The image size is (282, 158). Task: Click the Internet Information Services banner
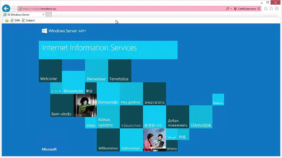click(108, 50)
